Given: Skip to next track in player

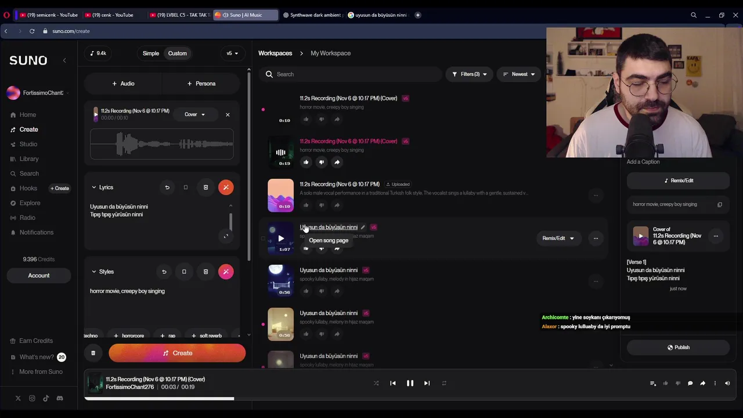Looking at the screenshot, I should [427, 383].
